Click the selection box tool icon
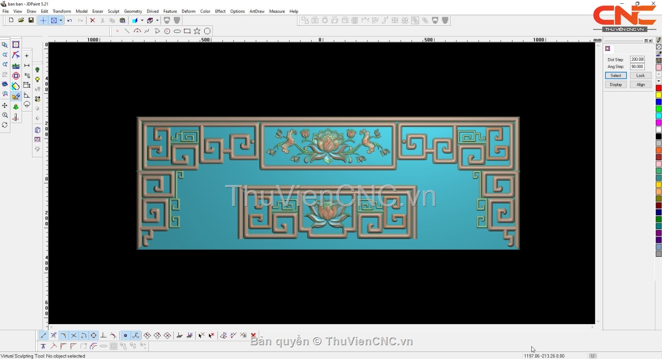The height and width of the screenshot is (359, 662). [16, 45]
